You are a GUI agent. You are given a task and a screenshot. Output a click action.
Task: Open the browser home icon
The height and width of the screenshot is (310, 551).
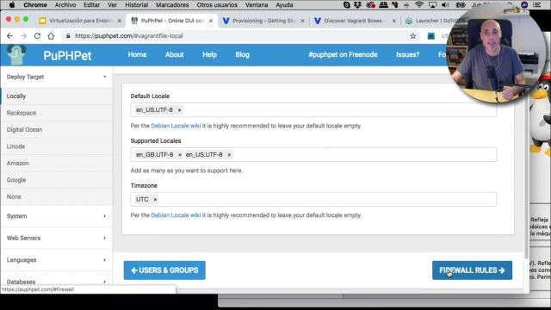point(52,36)
